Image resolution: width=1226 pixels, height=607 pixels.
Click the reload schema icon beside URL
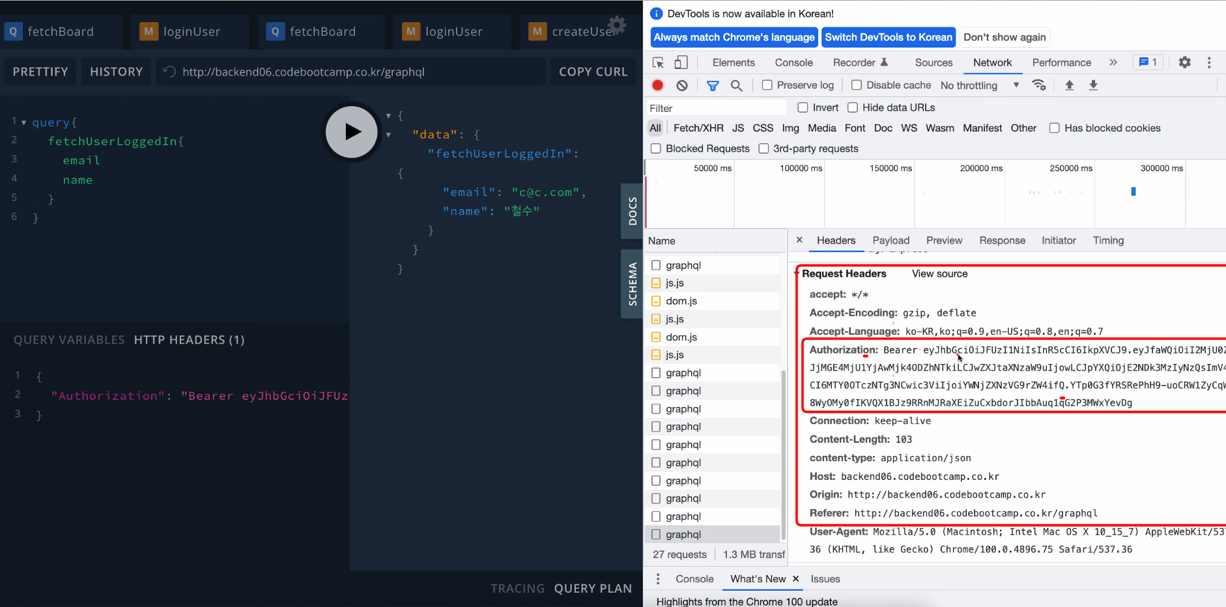point(169,72)
